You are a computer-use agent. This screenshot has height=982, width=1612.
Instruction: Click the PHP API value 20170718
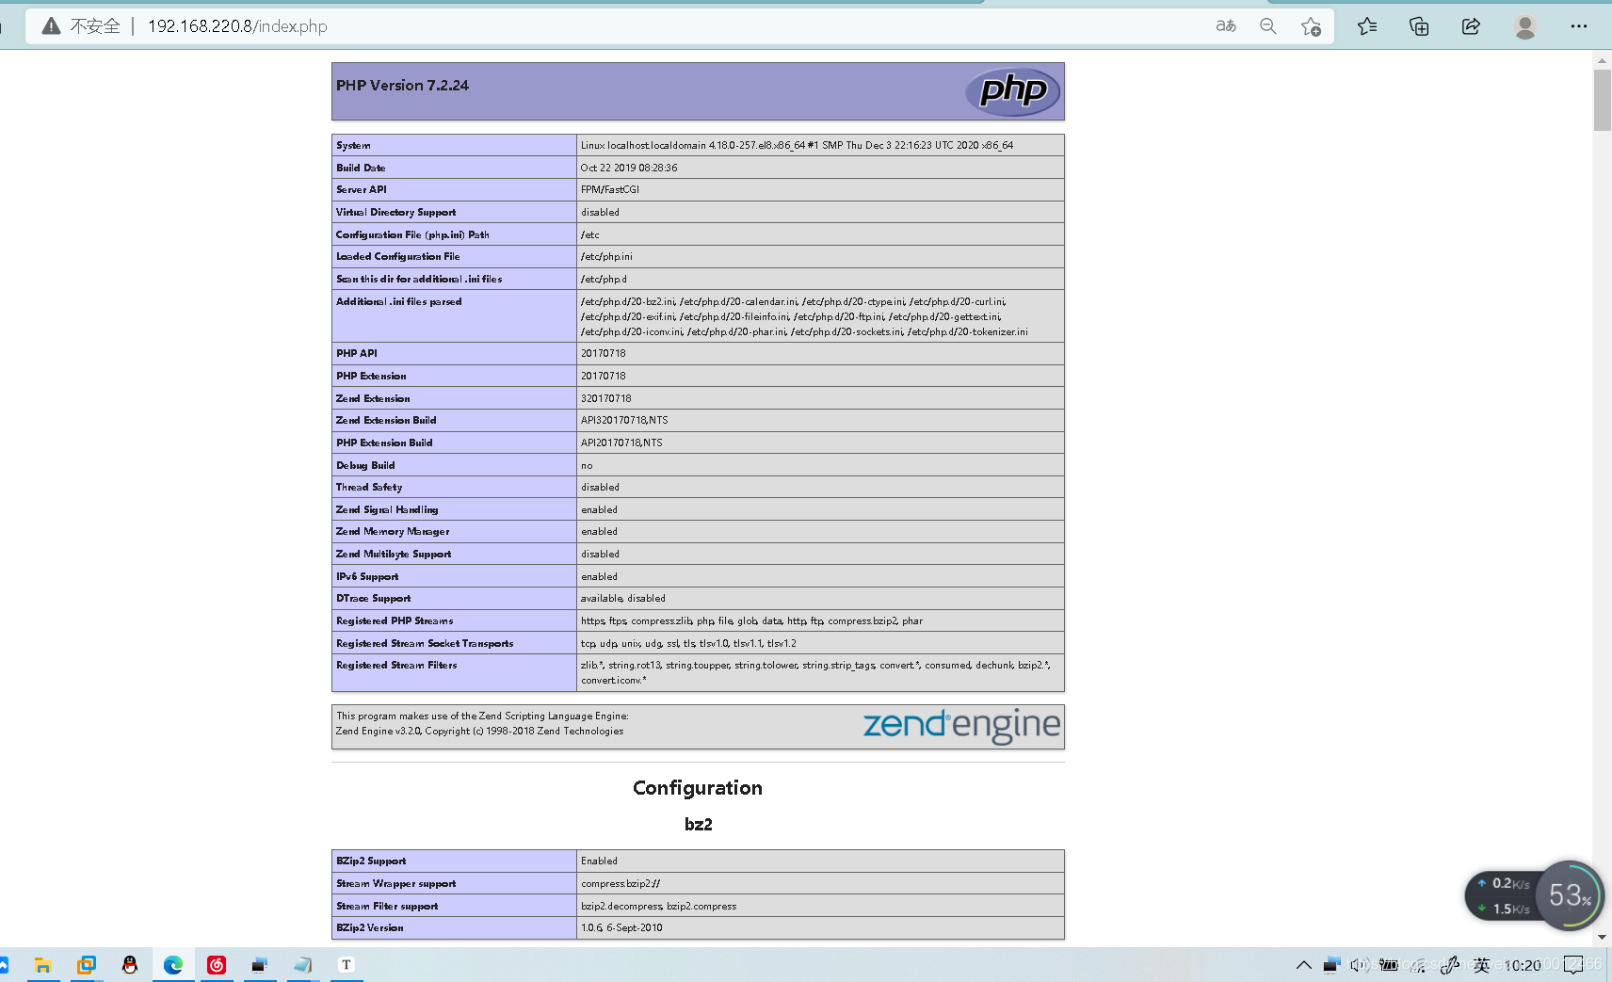click(604, 353)
